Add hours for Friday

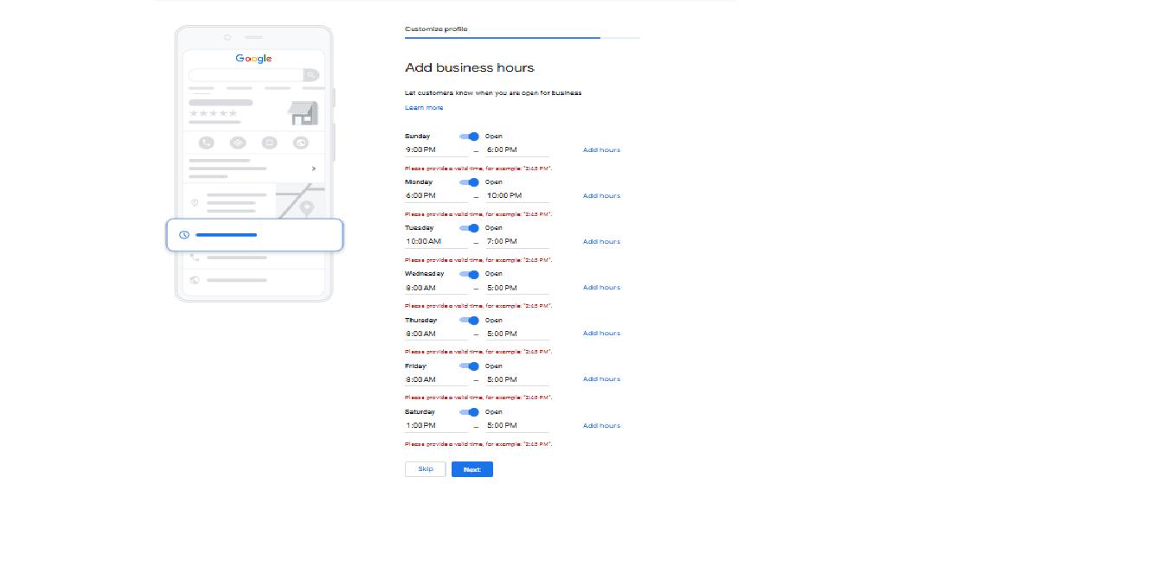pyautogui.click(x=601, y=379)
